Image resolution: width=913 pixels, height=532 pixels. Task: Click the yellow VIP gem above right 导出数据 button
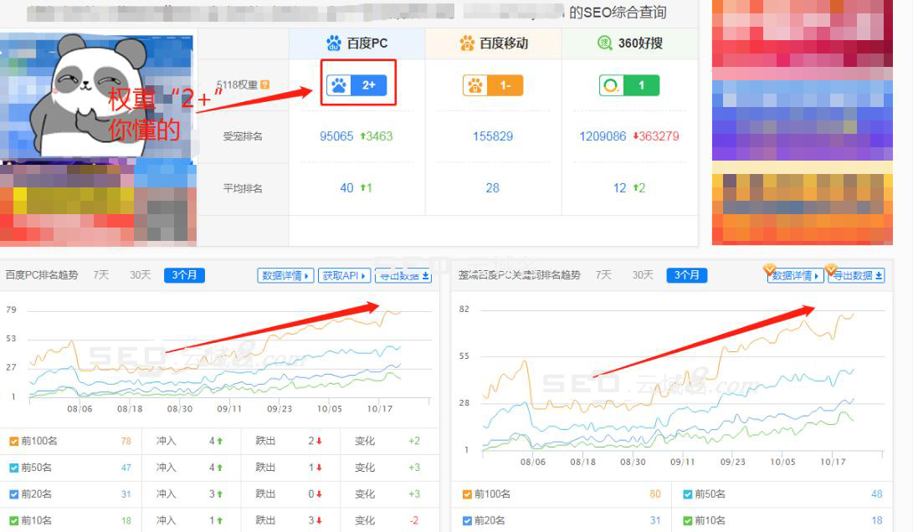tap(831, 269)
